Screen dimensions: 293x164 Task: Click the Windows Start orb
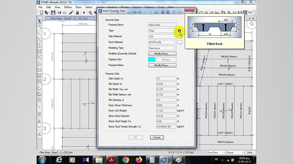point(42,160)
